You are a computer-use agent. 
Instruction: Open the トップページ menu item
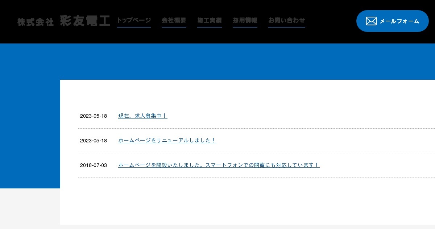click(x=134, y=20)
